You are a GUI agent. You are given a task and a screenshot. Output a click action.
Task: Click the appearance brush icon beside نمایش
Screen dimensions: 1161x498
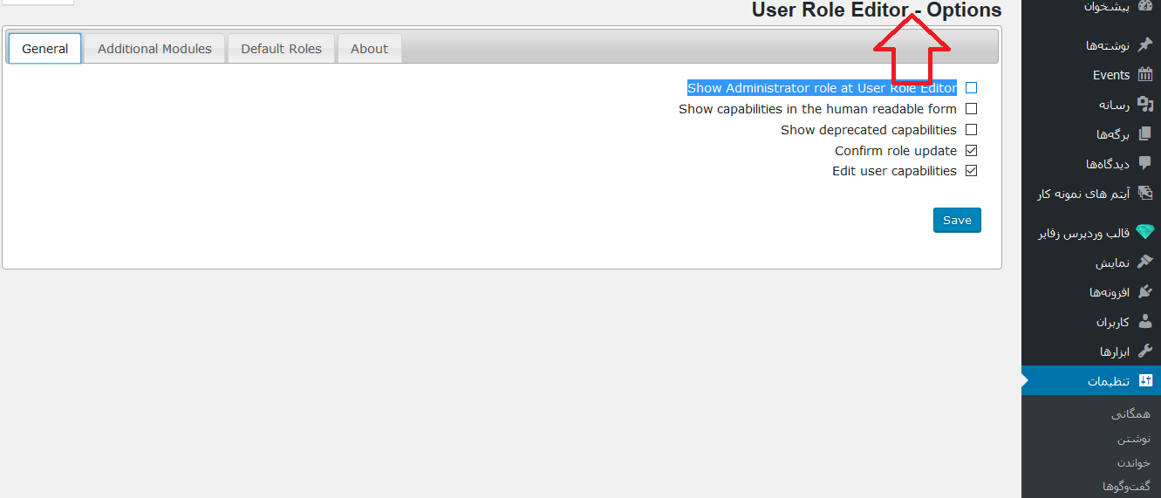pos(1145,263)
